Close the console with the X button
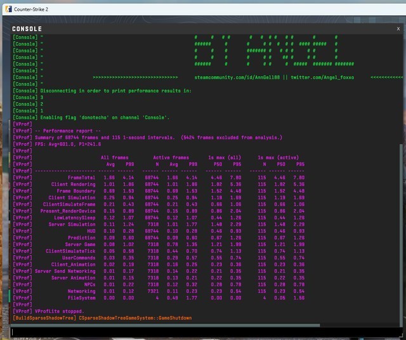406x340 pixels. tap(398, 28)
